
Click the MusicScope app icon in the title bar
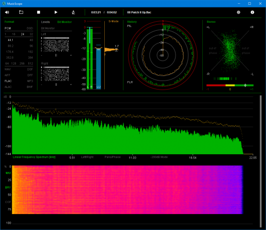click(4, 4)
